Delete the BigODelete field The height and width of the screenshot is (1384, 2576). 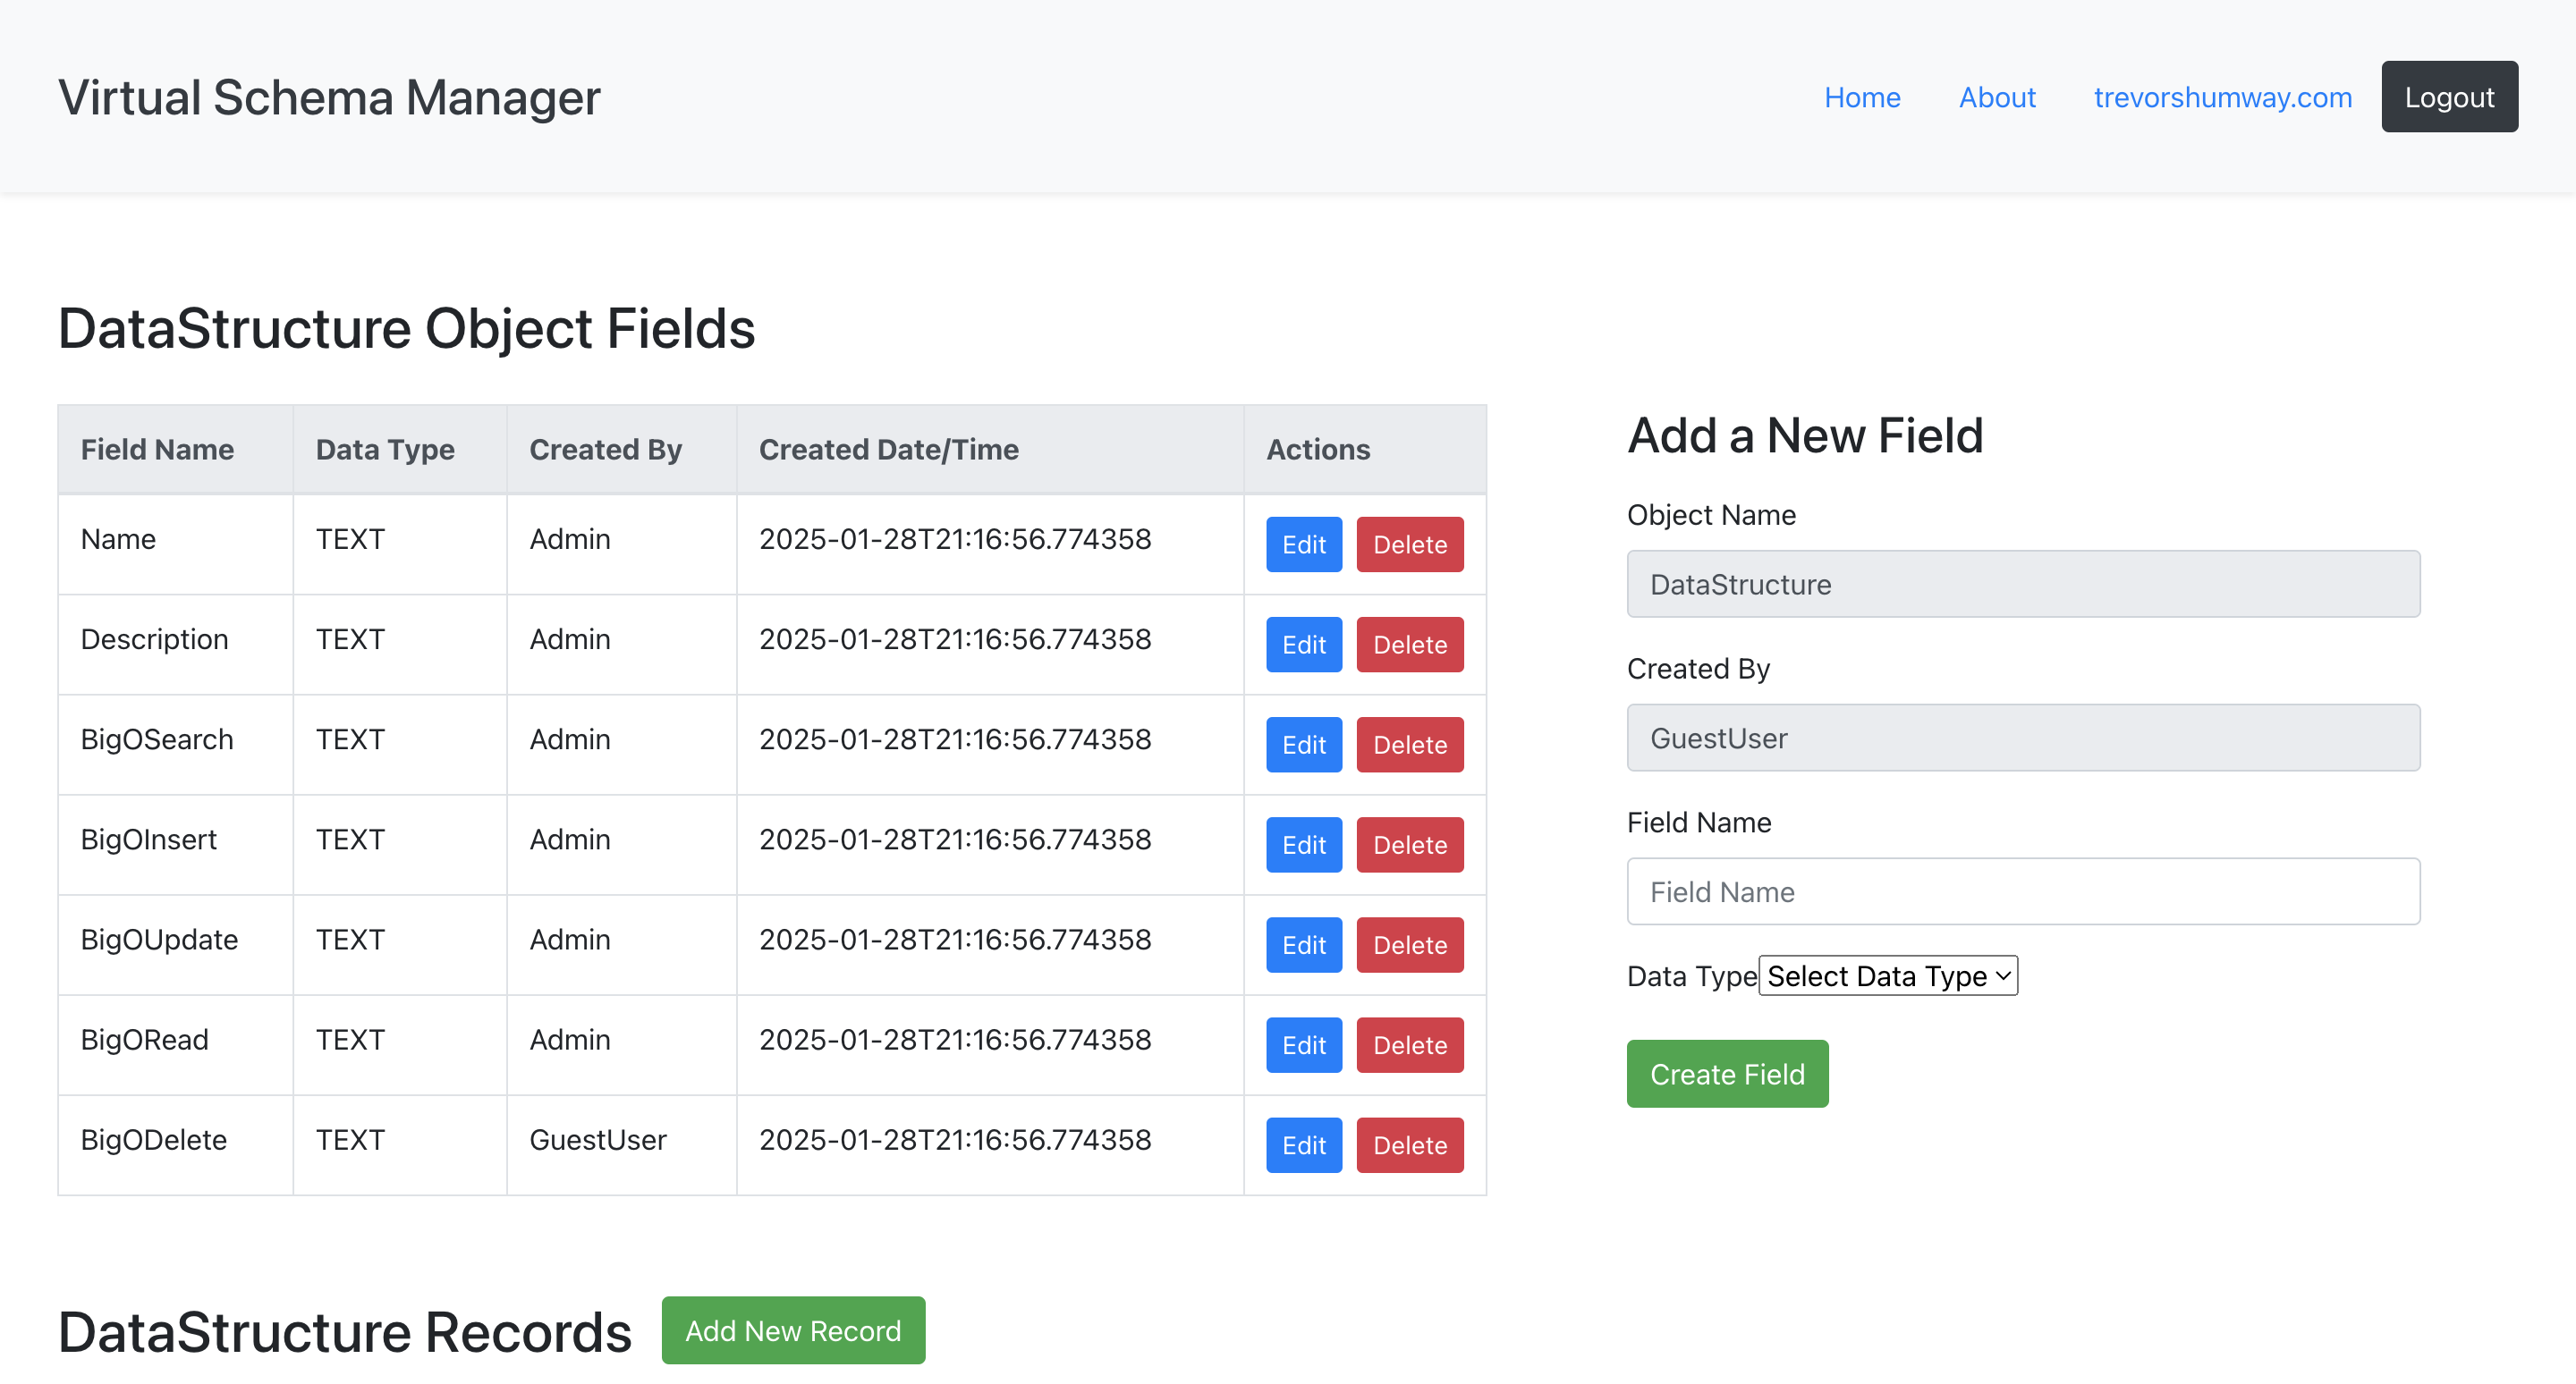coord(1409,1144)
